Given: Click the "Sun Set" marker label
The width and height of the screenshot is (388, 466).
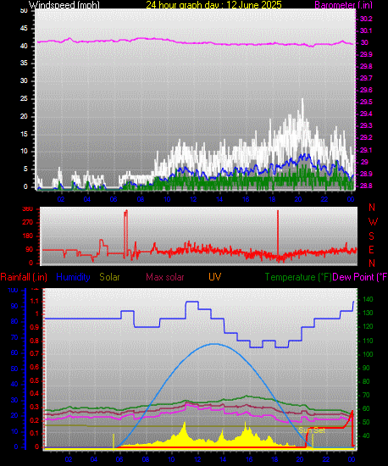Looking at the screenshot, I should pyautogui.click(x=312, y=430).
